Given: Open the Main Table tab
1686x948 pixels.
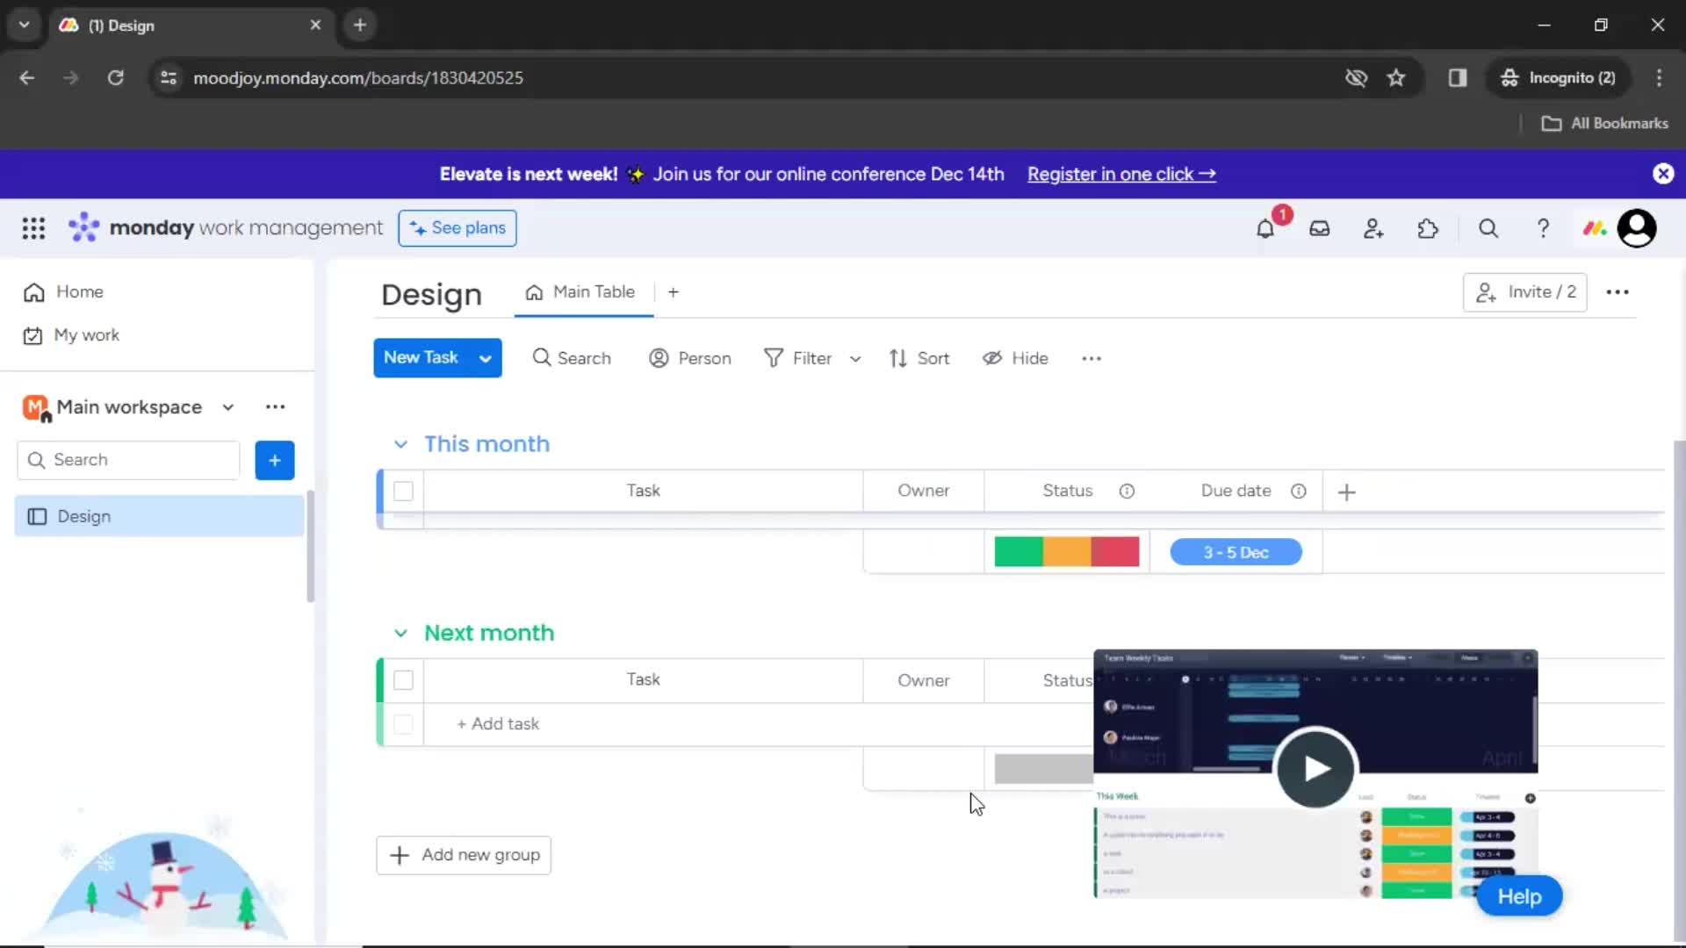Looking at the screenshot, I should (582, 291).
